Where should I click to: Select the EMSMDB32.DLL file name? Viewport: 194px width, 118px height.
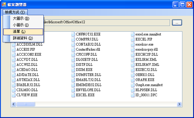pos(89,85)
